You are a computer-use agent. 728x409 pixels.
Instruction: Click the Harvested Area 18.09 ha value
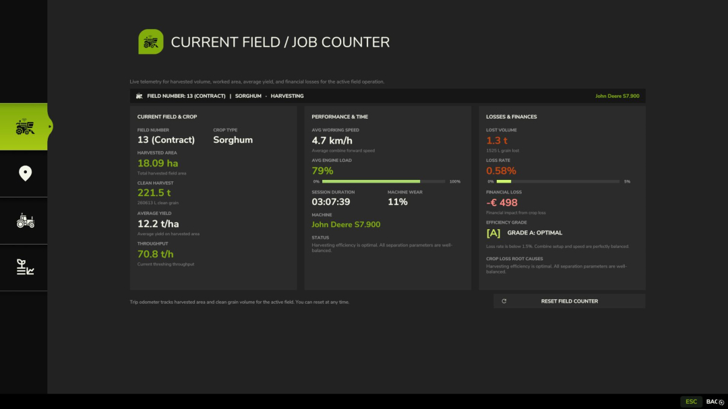tap(158, 164)
